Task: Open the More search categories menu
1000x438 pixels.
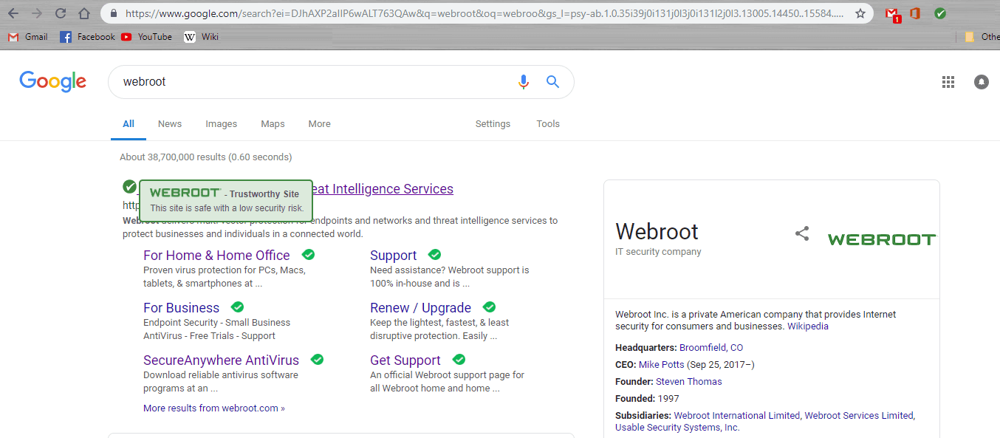Action: tap(319, 123)
